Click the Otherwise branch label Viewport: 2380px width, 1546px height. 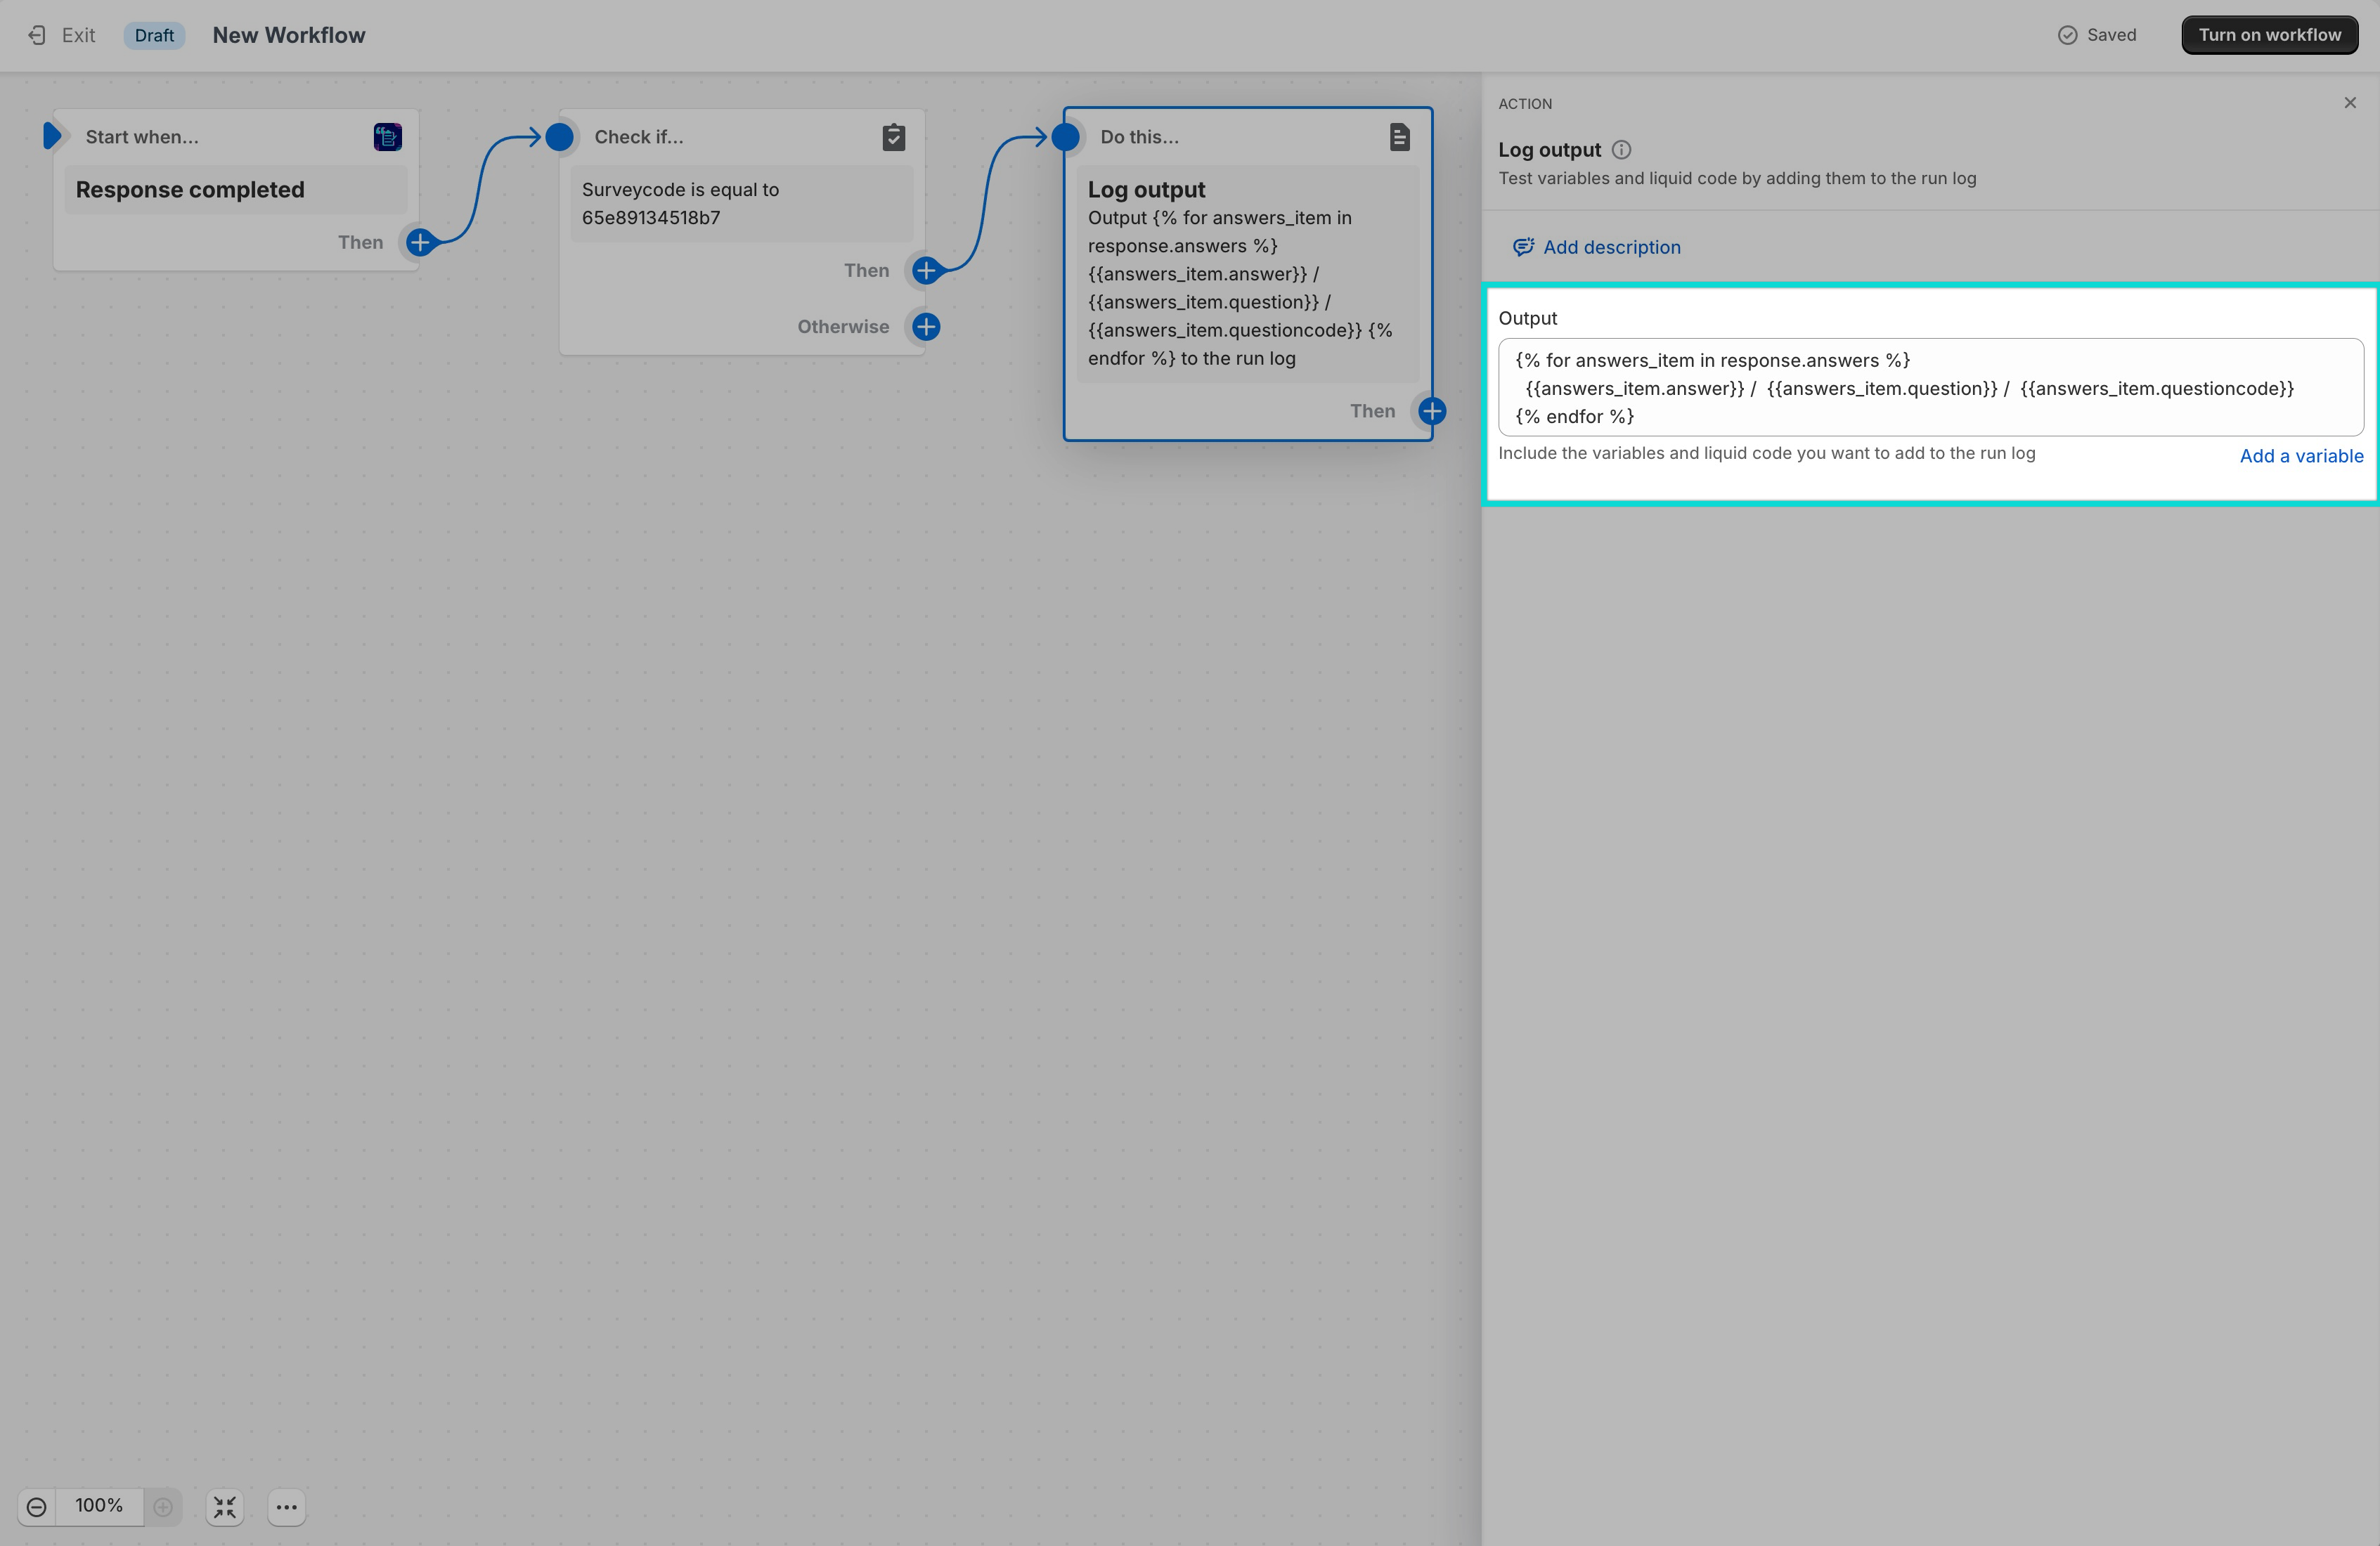[x=843, y=327]
